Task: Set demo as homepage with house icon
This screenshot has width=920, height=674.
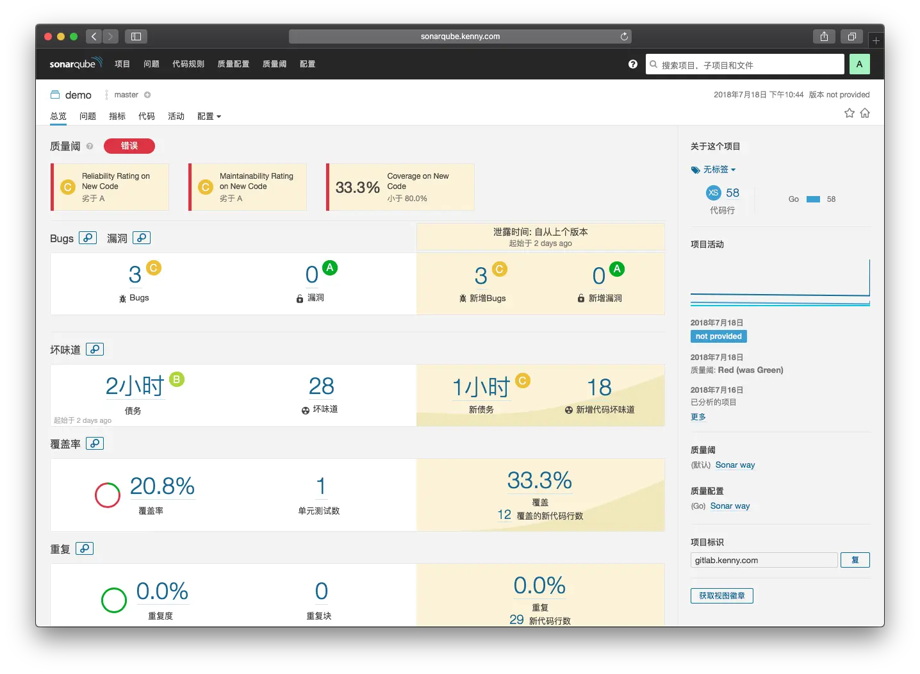Action: point(865,113)
